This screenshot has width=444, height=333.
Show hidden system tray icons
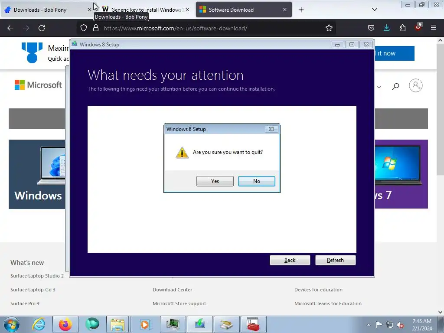[369, 325]
